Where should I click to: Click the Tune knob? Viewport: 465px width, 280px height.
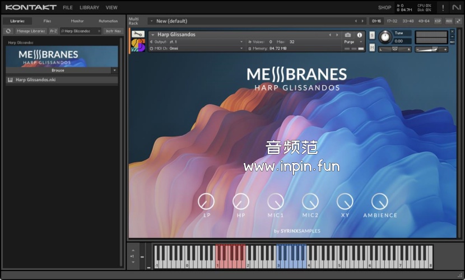tap(385, 37)
